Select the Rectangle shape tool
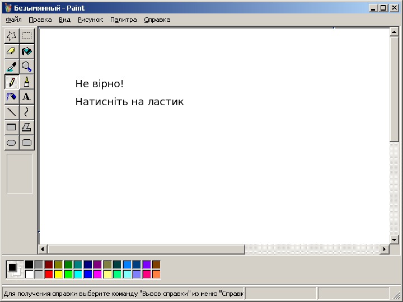This screenshot has height=302, width=403. pyautogui.click(x=12, y=127)
